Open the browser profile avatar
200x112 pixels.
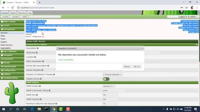(x=192, y=7)
